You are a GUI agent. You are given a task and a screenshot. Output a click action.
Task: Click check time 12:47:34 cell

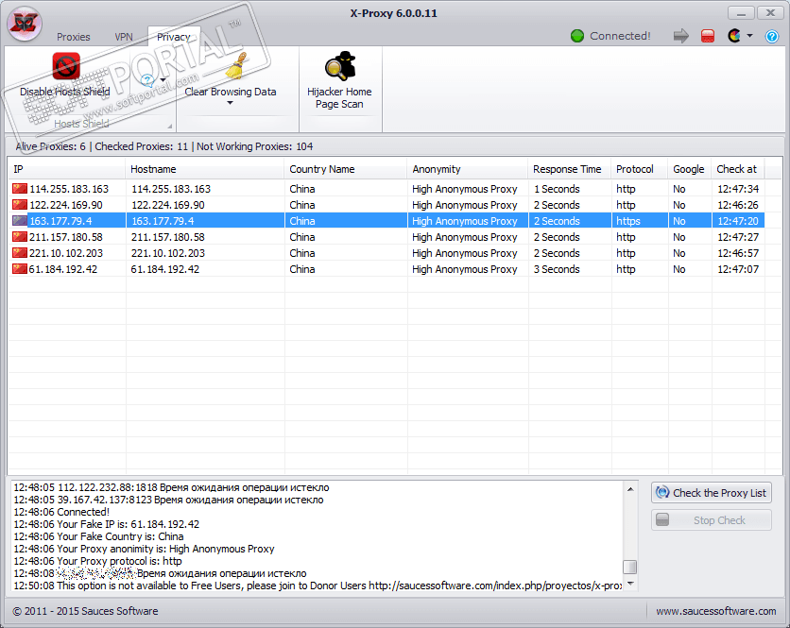[738, 189]
